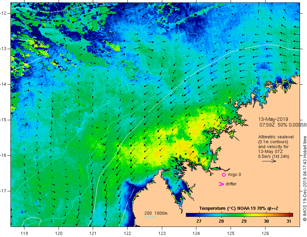Image resolution: width=307 pixels, height=237 pixels.
Task: Click the '07:59Z 50% 0.00058' text
Action: (283, 125)
